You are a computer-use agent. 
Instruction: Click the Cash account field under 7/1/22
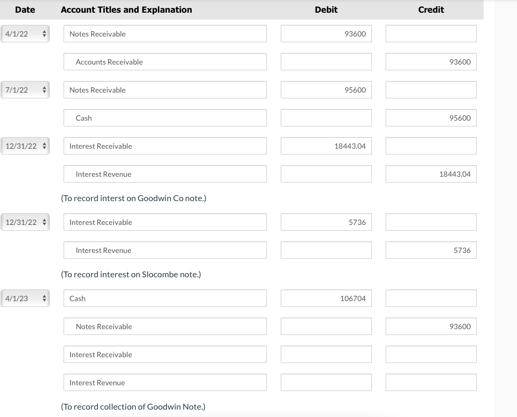(165, 117)
